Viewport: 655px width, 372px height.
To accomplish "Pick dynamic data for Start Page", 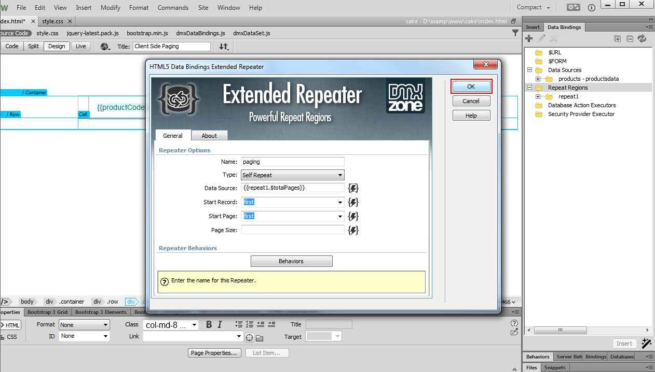I will click(353, 216).
